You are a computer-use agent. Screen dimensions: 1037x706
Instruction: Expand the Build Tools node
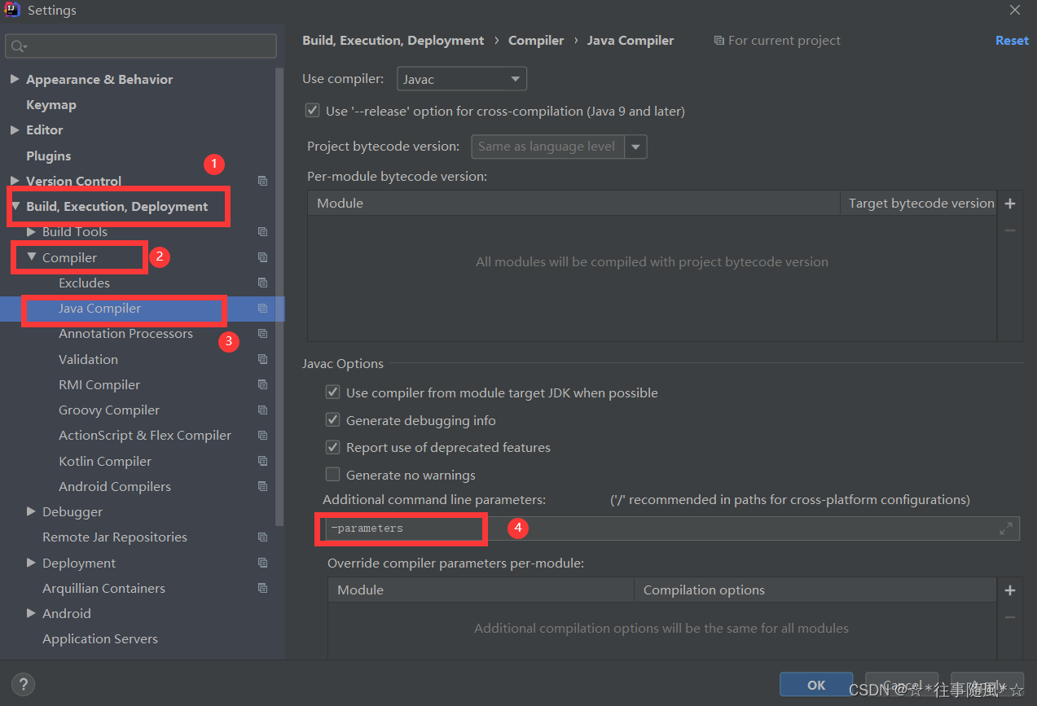coord(31,232)
